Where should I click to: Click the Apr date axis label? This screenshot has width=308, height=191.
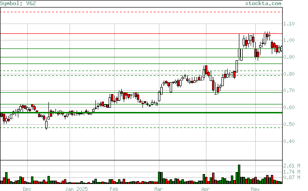205,189
